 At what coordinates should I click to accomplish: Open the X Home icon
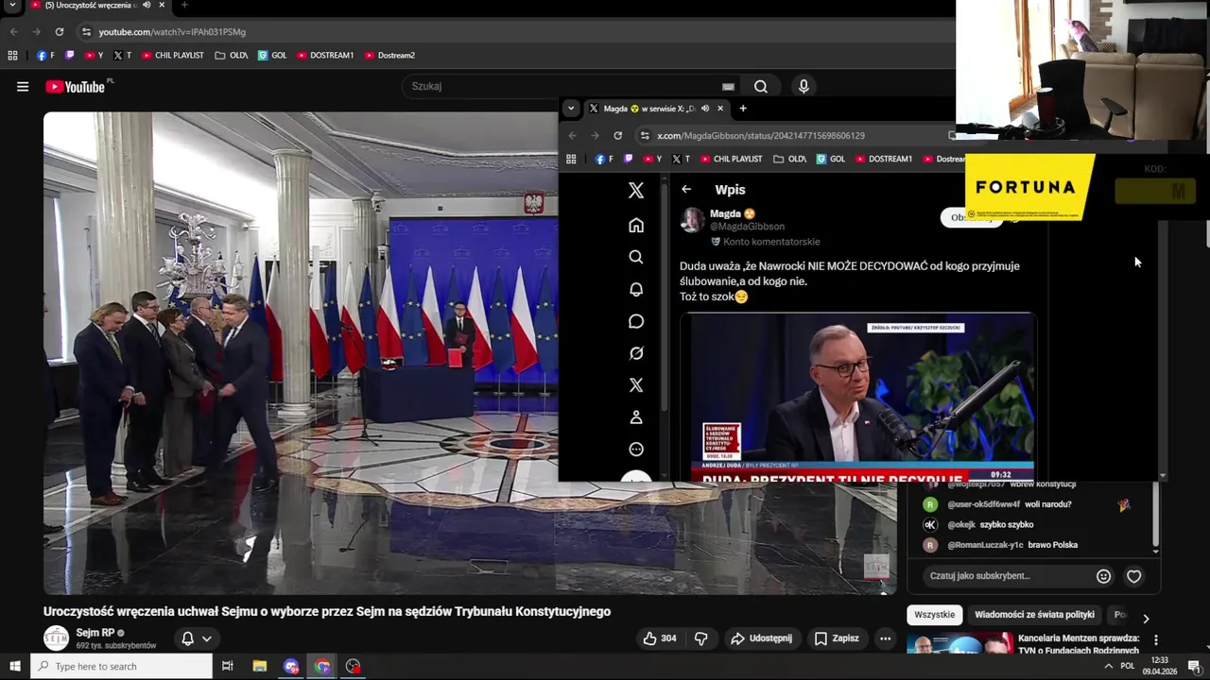pyautogui.click(x=636, y=225)
